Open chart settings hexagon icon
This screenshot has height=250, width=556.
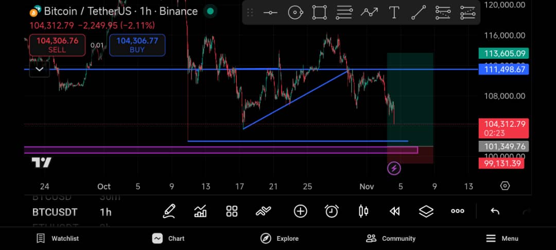tap(505, 186)
